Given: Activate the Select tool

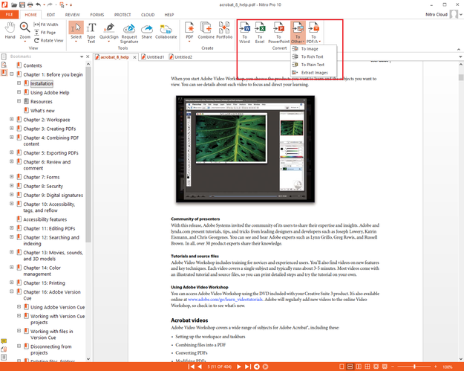Looking at the screenshot, I should coord(76,31).
